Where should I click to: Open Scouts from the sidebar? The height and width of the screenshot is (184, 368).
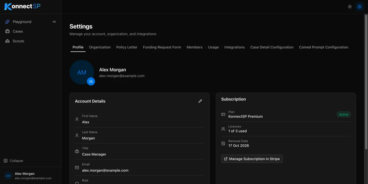(30, 41)
